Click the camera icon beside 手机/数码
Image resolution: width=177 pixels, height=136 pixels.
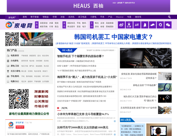click(8, 76)
